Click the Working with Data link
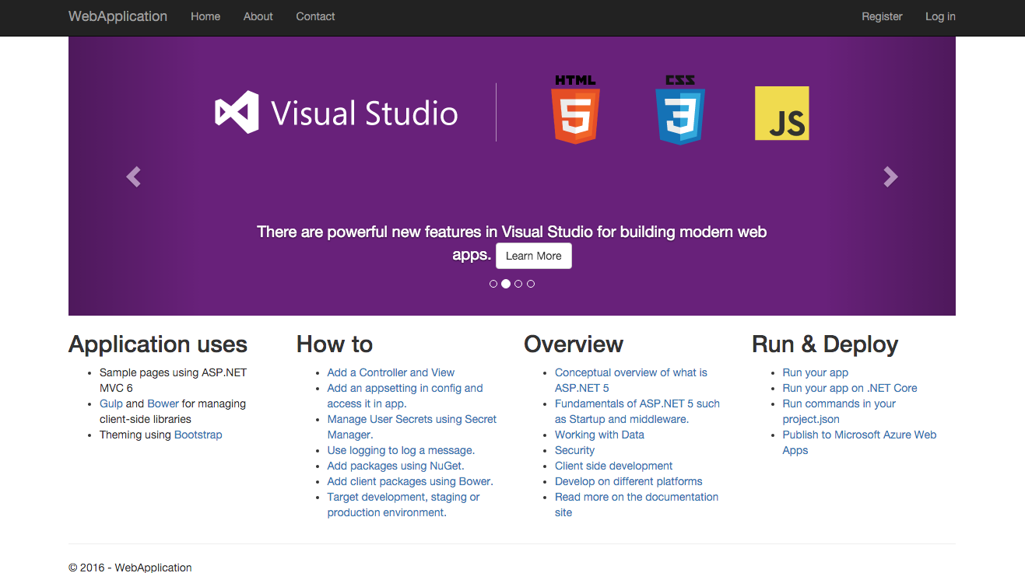The height and width of the screenshot is (573, 1025). click(599, 435)
